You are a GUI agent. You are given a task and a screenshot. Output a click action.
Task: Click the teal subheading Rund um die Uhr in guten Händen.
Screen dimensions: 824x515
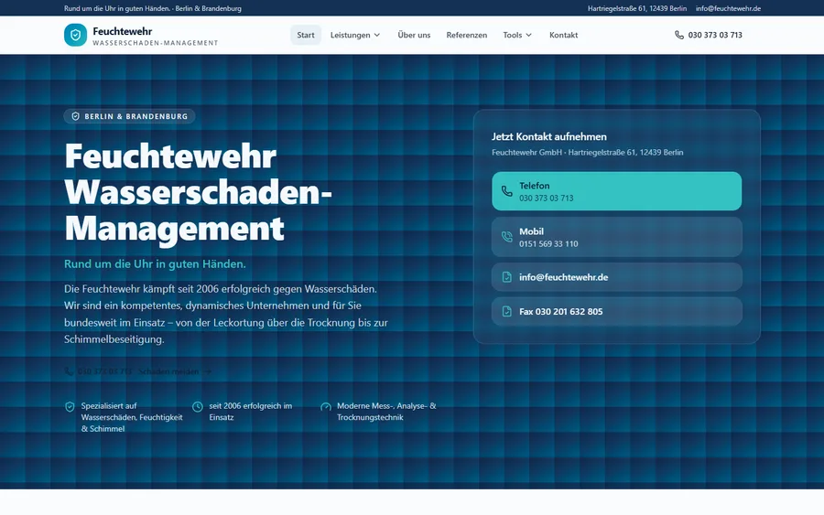point(155,264)
